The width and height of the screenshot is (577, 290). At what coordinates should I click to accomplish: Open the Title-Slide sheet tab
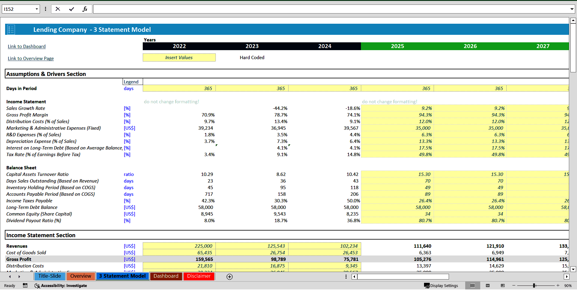50,276
